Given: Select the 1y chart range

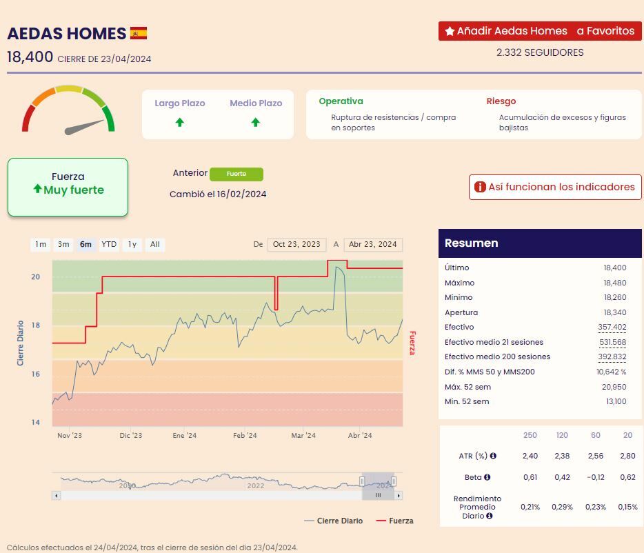Looking at the screenshot, I should pyautogui.click(x=132, y=245).
